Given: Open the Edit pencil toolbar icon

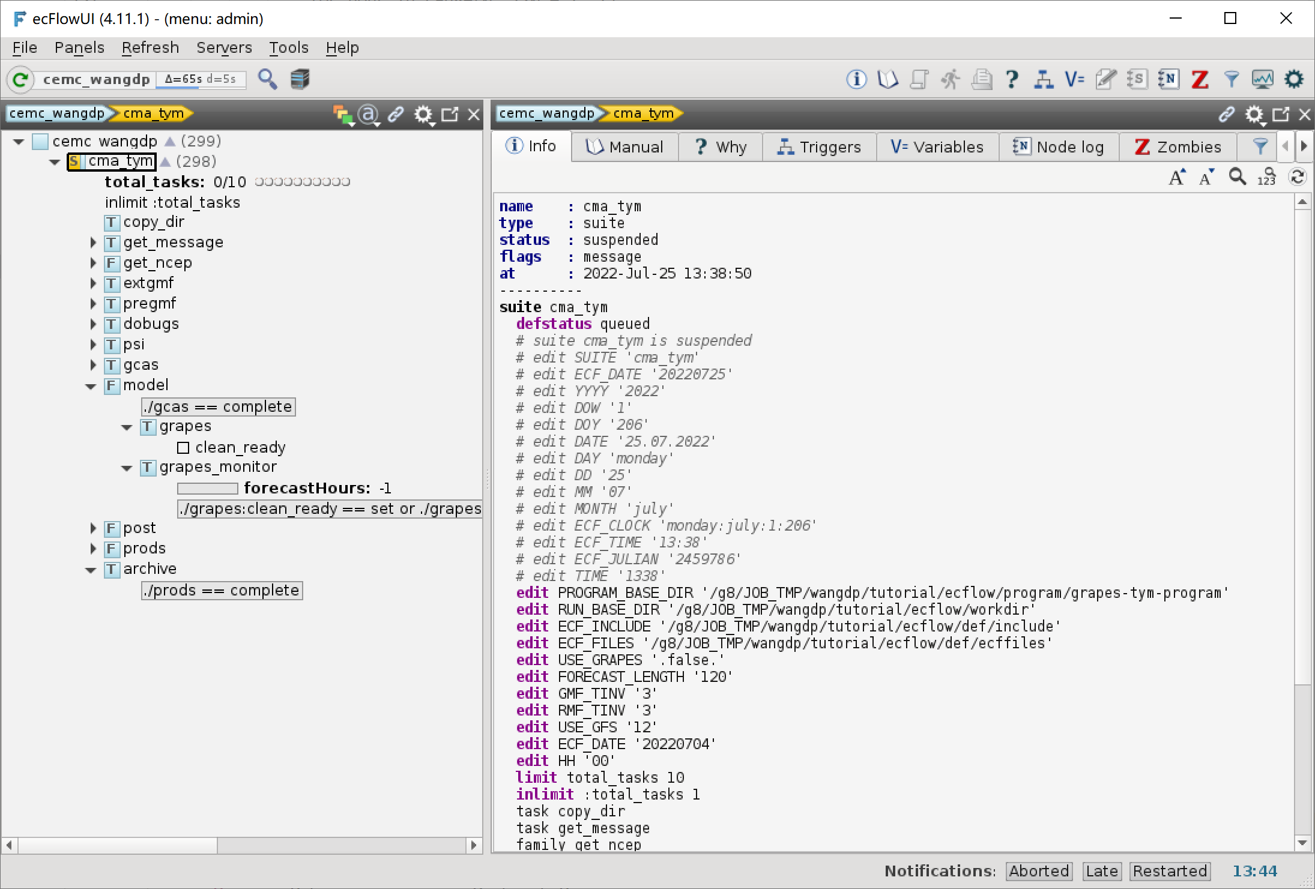Looking at the screenshot, I should click(x=1106, y=79).
